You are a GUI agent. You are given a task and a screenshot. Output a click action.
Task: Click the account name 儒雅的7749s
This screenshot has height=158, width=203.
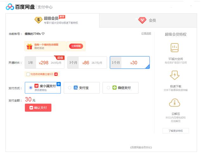[x=33, y=34]
